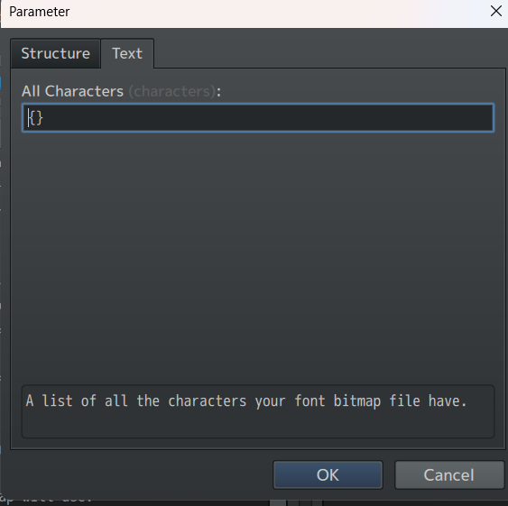Click the blank second line of the description box
Viewport: 508px width, 506px height.
point(258,423)
